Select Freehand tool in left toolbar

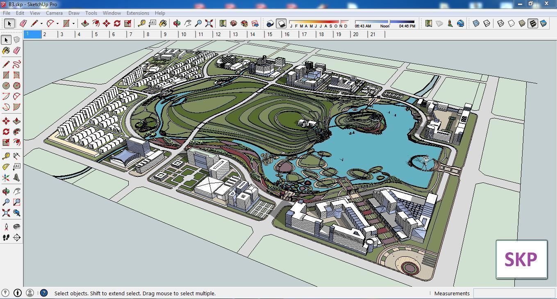tap(16, 64)
